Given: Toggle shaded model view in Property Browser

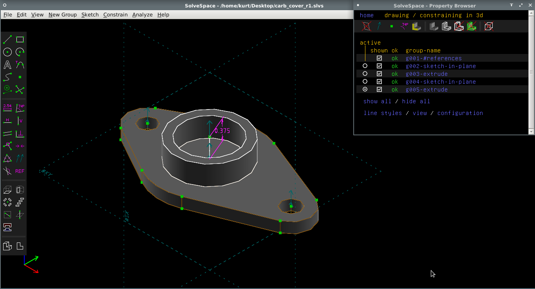Looking at the screenshot, I should point(434,26).
